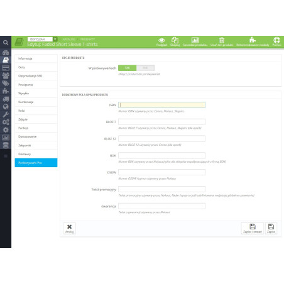Click the Zapisz i zostań button
Screen dimensions: 284x284
pyautogui.click(x=253, y=228)
